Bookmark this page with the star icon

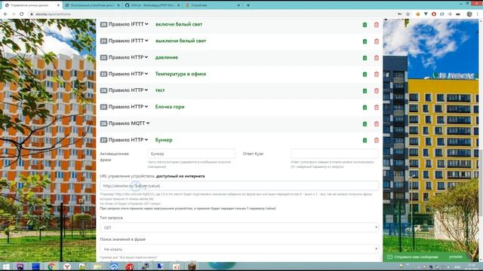point(408,14)
